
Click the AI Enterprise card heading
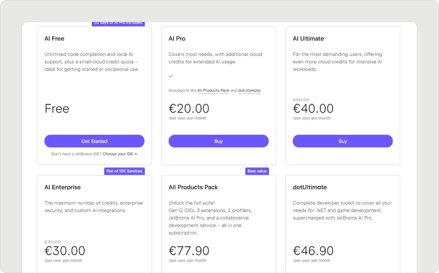pyautogui.click(x=63, y=187)
